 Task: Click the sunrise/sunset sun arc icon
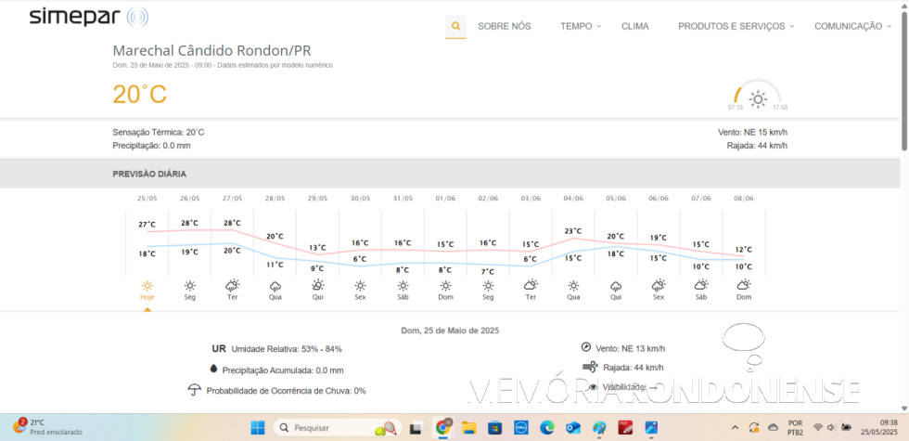coord(758,98)
